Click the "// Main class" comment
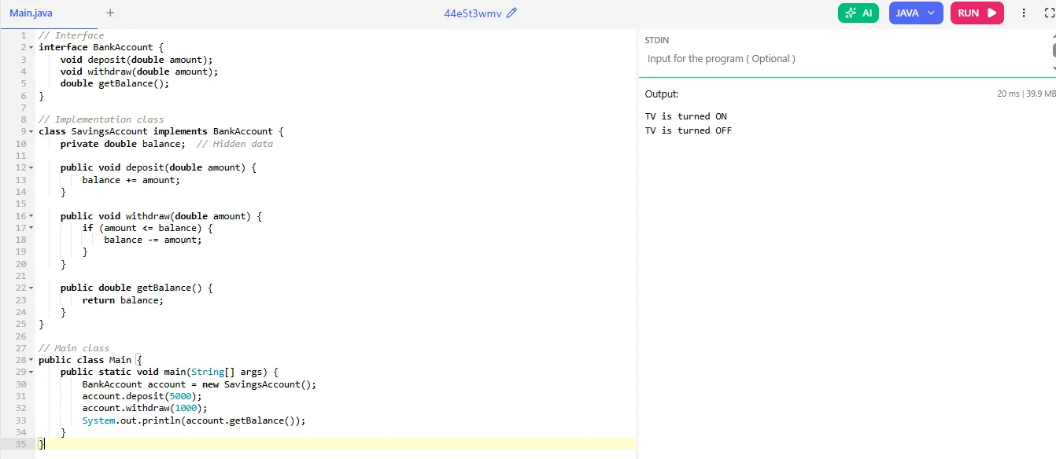 [74, 348]
